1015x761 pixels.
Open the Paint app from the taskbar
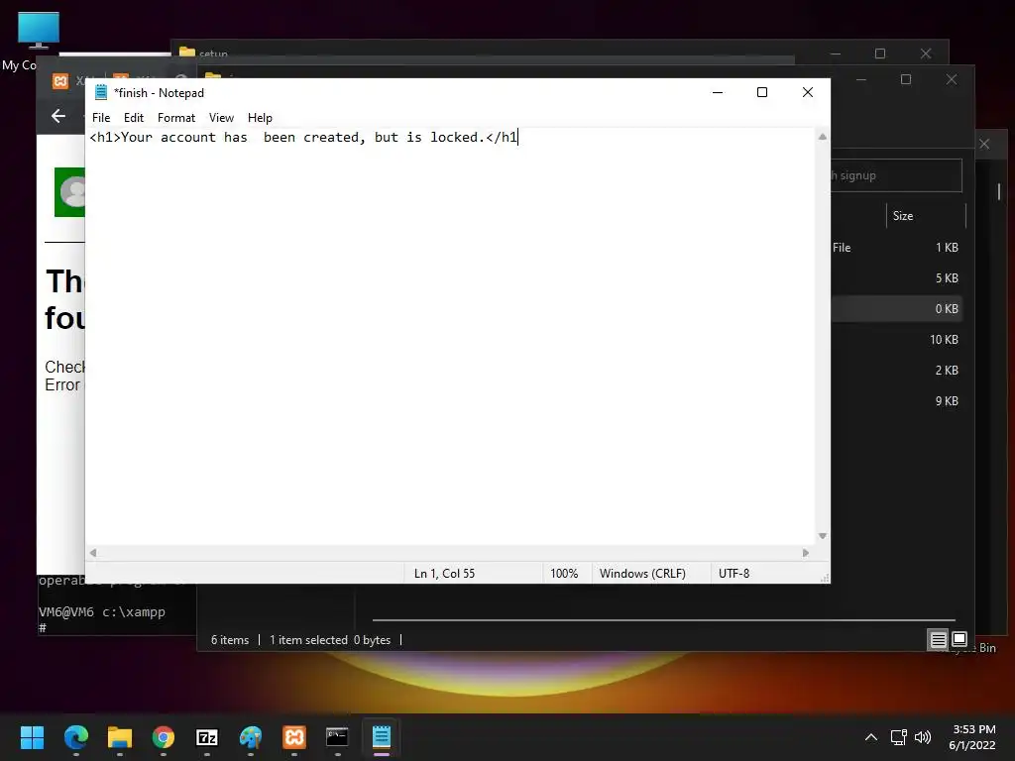tap(251, 737)
